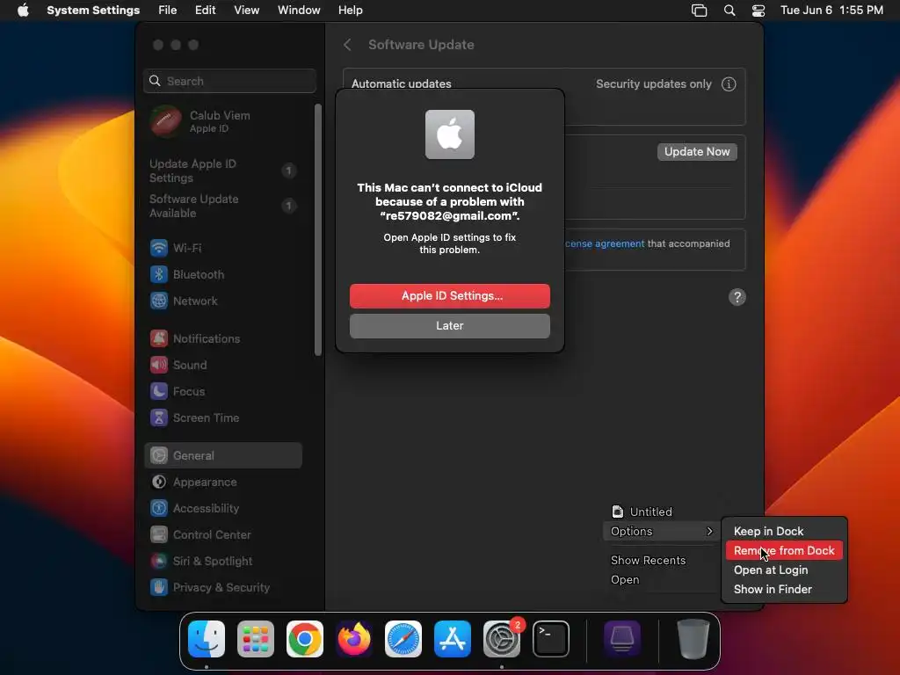Choose Remove from Dock option
Viewport: 900px width, 675px height.
click(784, 551)
